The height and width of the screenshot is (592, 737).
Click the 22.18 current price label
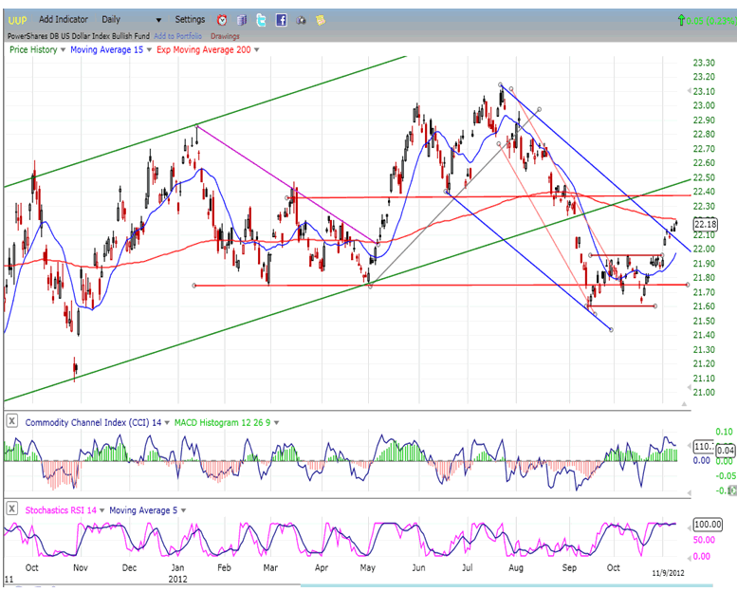(x=705, y=224)
